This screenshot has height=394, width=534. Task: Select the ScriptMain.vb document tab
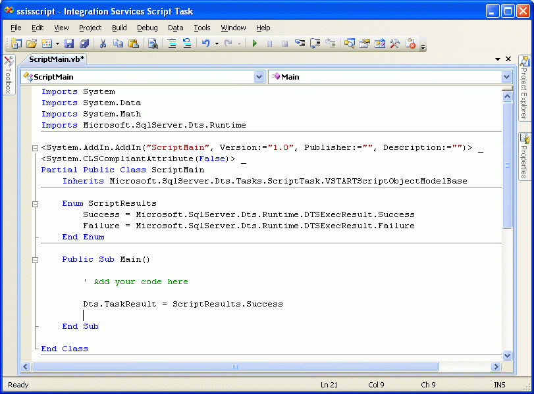click(x=57, y=59)
